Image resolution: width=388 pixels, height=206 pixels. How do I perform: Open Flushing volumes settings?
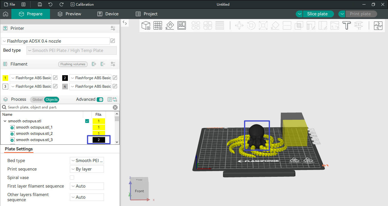pyautogui.click(x=73, y=64)
